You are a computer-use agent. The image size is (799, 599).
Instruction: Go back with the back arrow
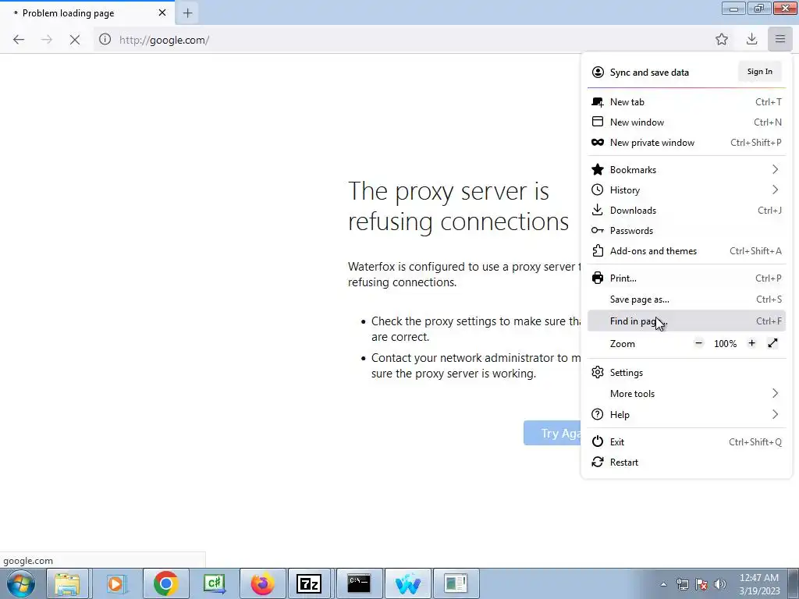19,40
